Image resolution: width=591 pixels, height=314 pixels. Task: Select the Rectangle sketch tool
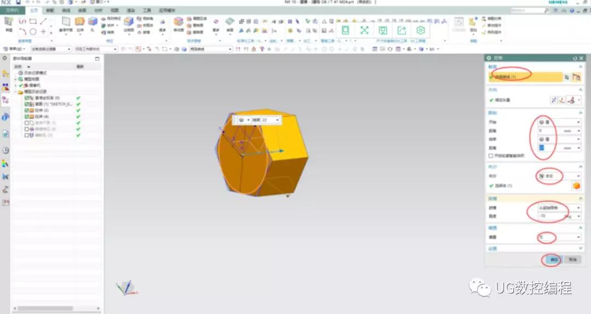pos(33,21)
